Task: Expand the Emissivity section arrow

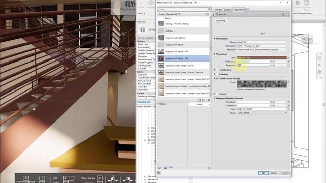Action: coord(215,74)
